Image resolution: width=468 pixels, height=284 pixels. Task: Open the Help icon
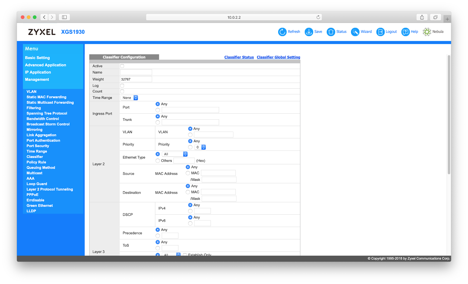(x=405, y=32)
